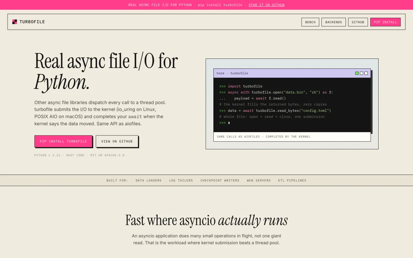Click the TURBOFILE brand name
The width and height of the screenshot is (413, 258).
click(x=32, y=22)
